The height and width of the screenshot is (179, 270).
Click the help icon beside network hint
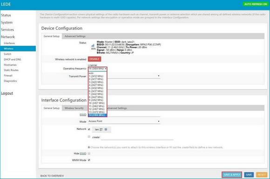coord(89,147)
